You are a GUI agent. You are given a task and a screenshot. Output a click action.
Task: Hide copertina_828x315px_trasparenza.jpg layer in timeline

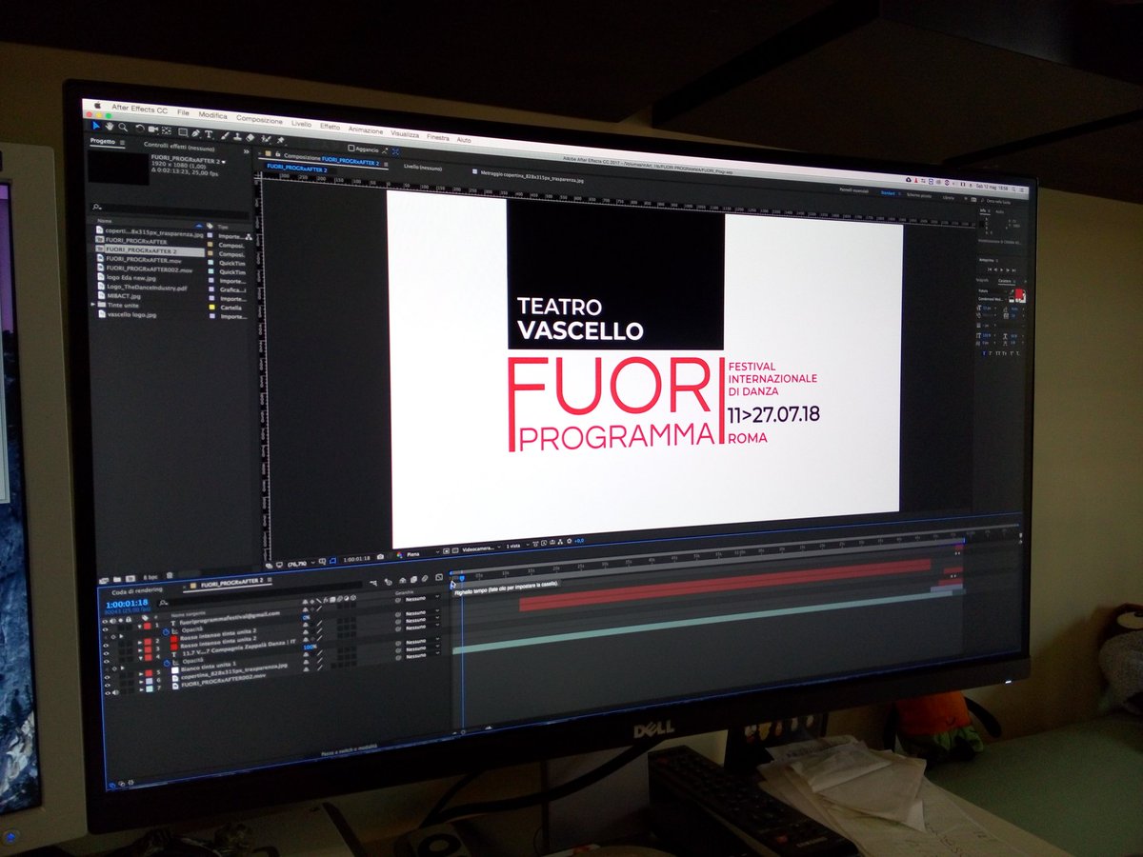[108, 686]
